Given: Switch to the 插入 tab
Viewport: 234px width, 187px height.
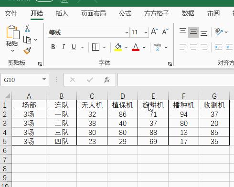Looking at the screenshot, I should coord(62,13).
